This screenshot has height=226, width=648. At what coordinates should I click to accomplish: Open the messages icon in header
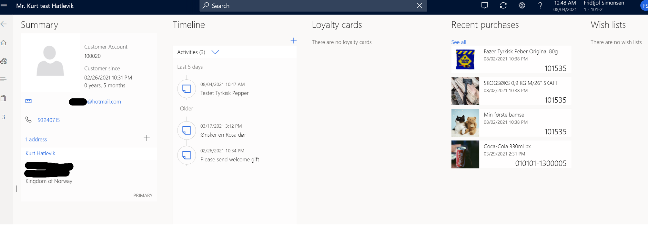tap(484, 5)
